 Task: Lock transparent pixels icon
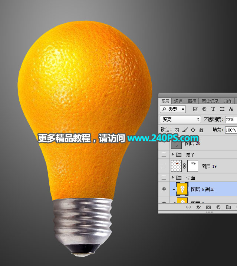(x=177, y=130)
